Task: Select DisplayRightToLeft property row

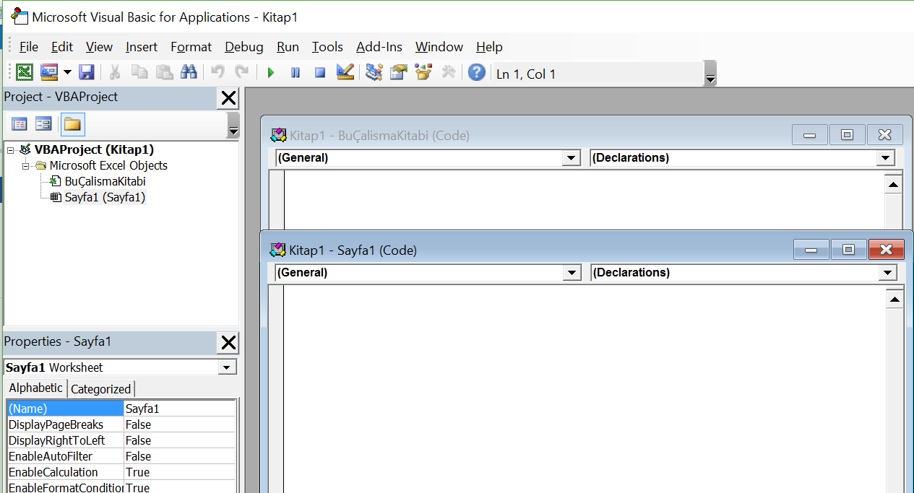Action: [x=121, y=440]
